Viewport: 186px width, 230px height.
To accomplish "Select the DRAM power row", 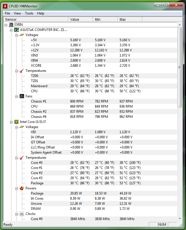I will pos(104,209).
